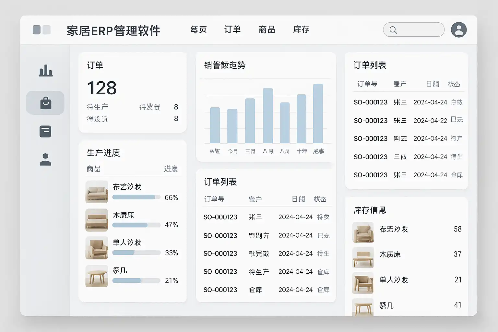Open the user avatar profile icon
Viewport: 498px width, 332px height.
coord(458,30)
